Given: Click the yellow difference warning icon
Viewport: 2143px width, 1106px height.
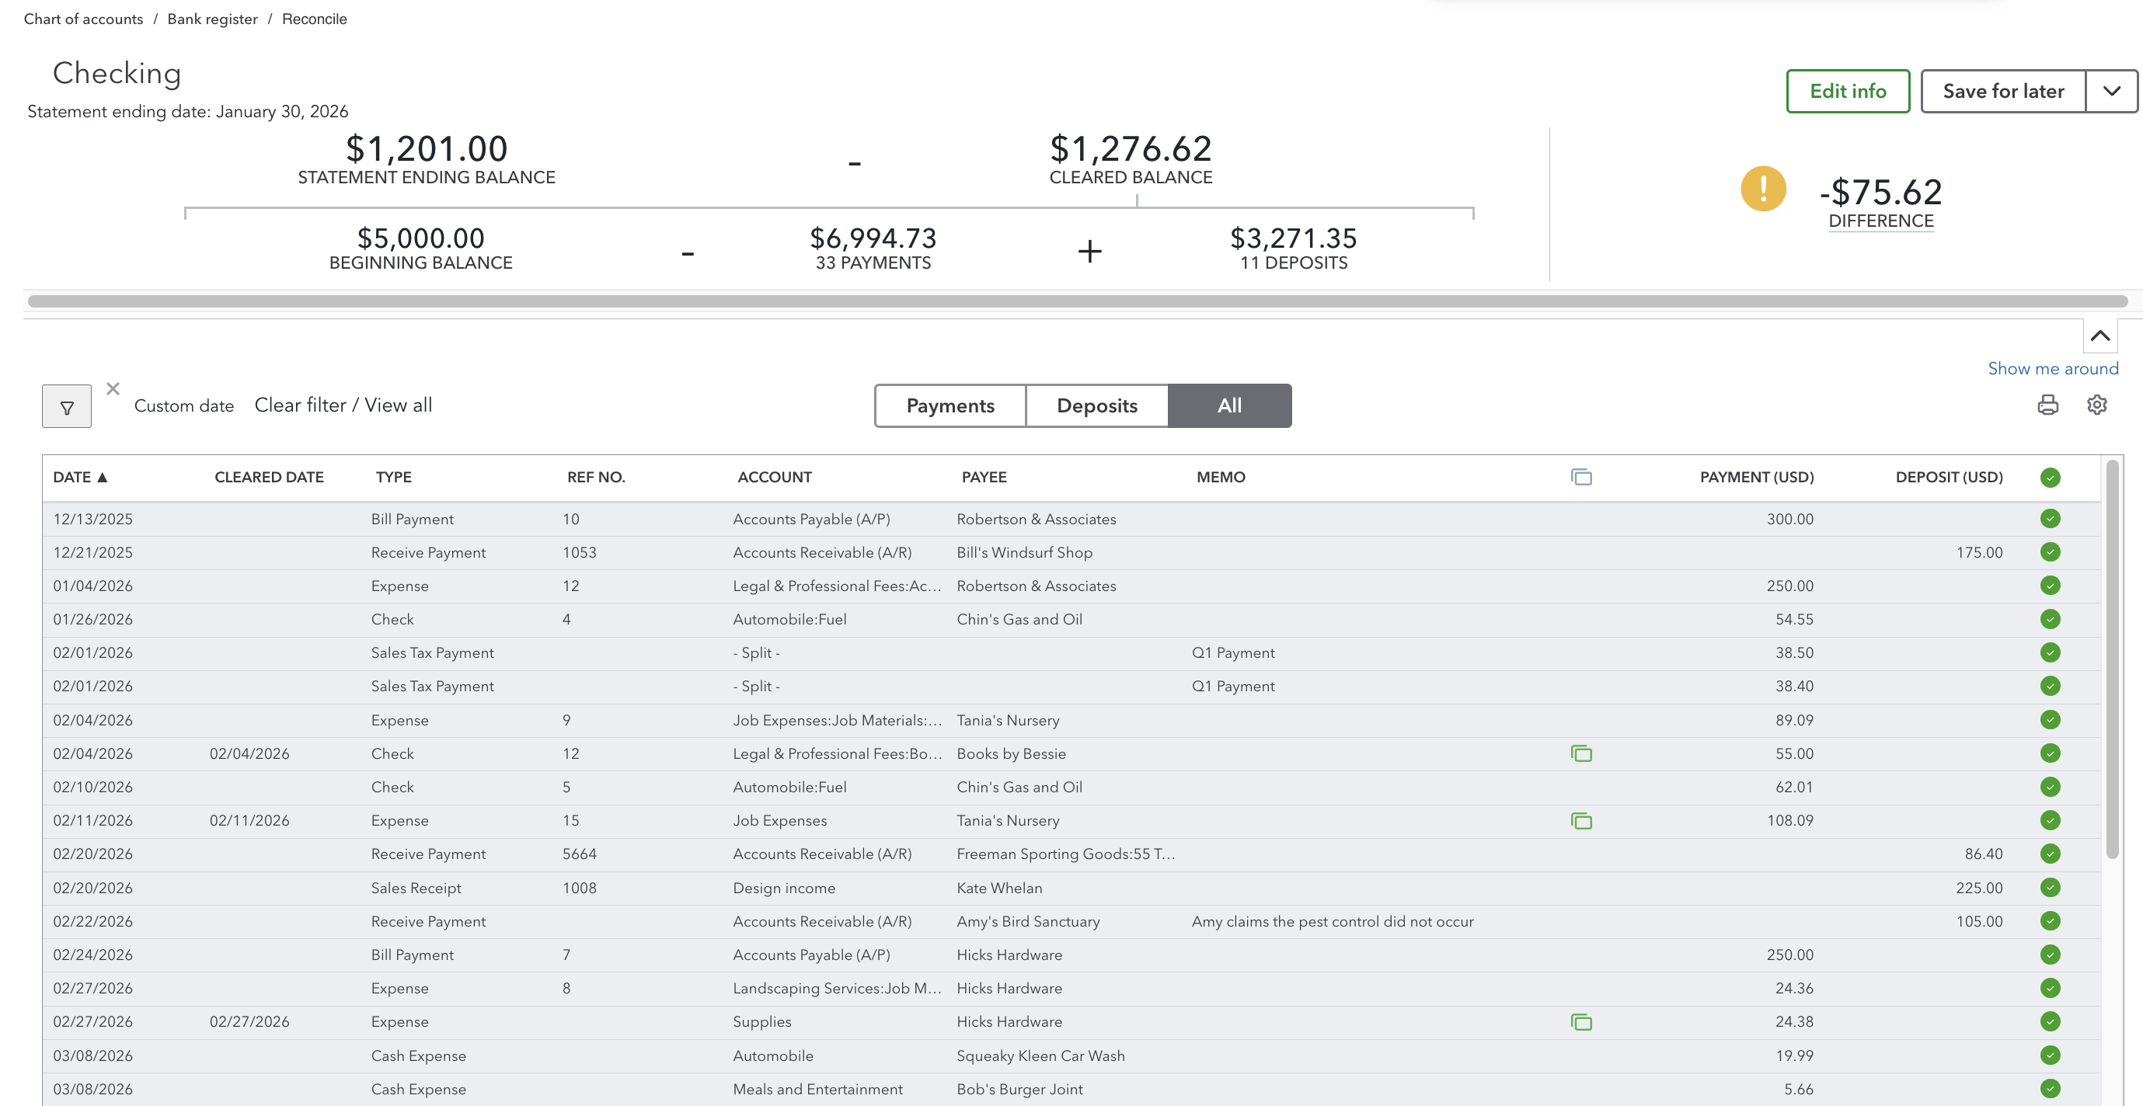Looking at the screenshot, I should 1763,189.
